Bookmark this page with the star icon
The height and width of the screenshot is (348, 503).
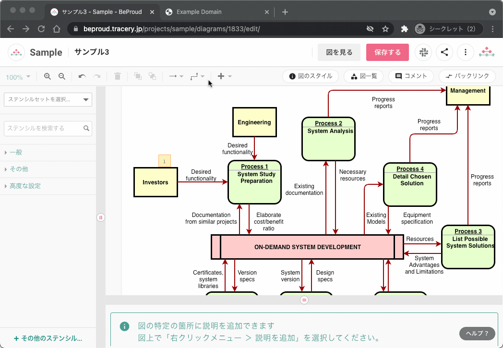click(x=385, y=29)
